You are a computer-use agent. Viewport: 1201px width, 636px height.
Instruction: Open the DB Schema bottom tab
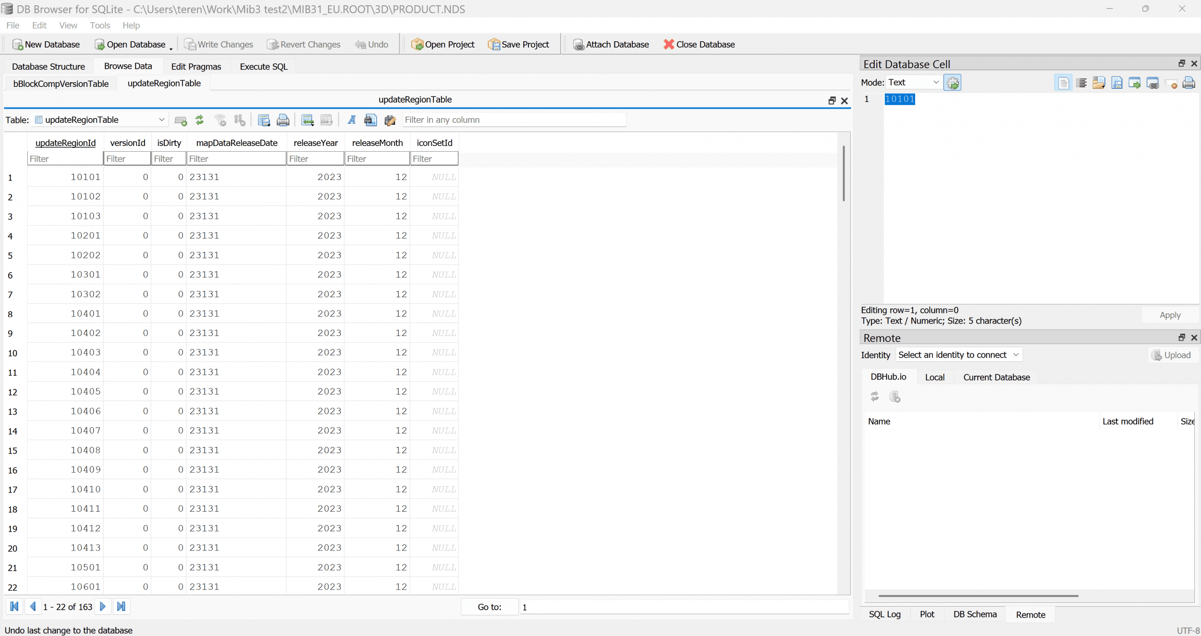(x=975, y=614)
